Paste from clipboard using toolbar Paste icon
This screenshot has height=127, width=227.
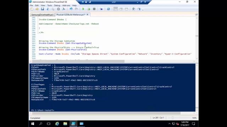pos(58,9)
